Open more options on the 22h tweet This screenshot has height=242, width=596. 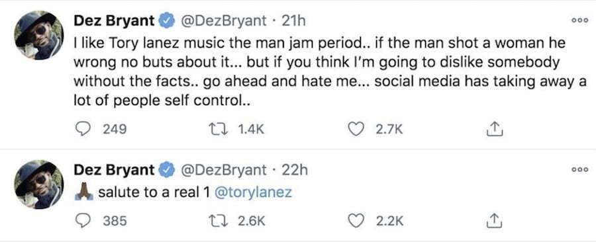point(580,169)
